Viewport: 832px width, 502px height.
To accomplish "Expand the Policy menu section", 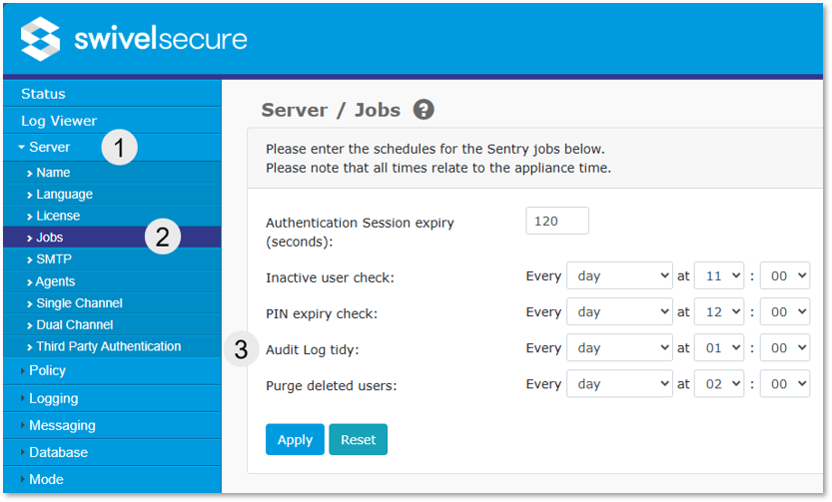I will [x=47, y=370].
